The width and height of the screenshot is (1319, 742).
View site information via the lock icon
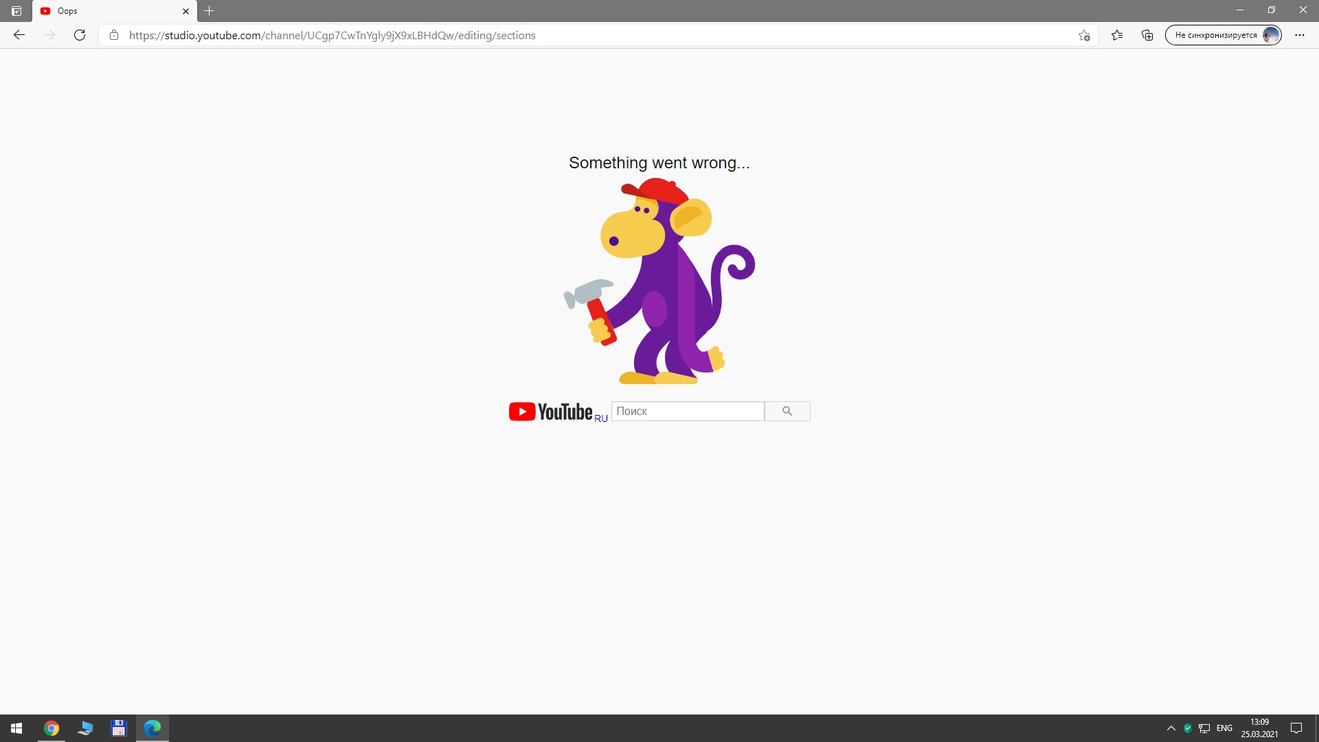[x=114, y=35]
